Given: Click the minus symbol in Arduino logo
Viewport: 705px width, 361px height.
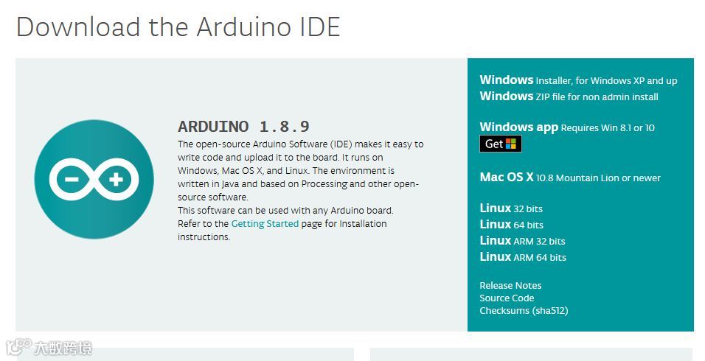Looking at the screenshot, I should pos(72,180).
